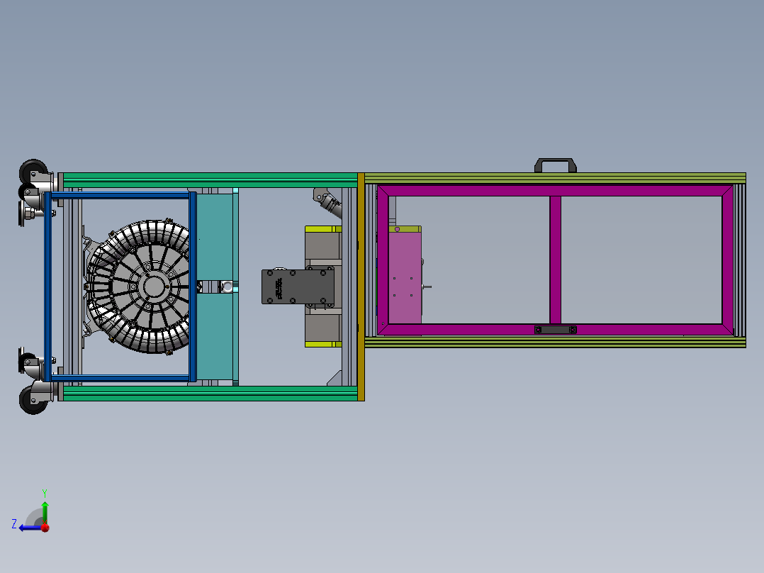Click the black carry handle on top

[x=556, y=165]
